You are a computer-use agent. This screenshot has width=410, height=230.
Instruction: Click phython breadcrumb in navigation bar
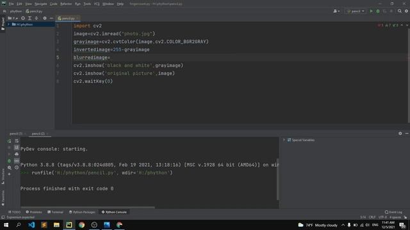point(16,11)
